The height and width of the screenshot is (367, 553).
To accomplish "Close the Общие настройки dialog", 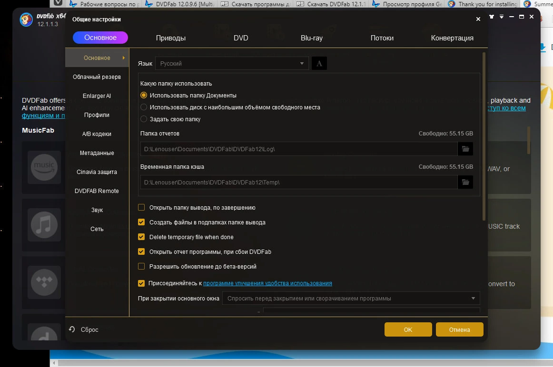I will point(478,19).
